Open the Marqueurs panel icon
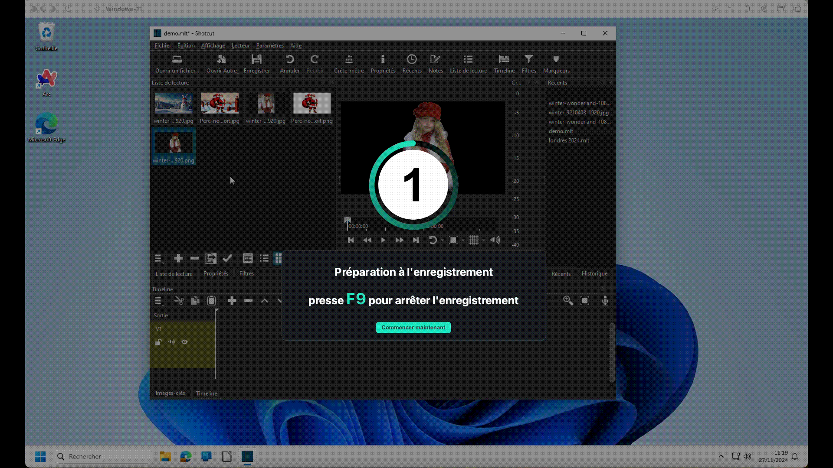The height and width of the screenshot is (468, 833). [x=556, y=59]
